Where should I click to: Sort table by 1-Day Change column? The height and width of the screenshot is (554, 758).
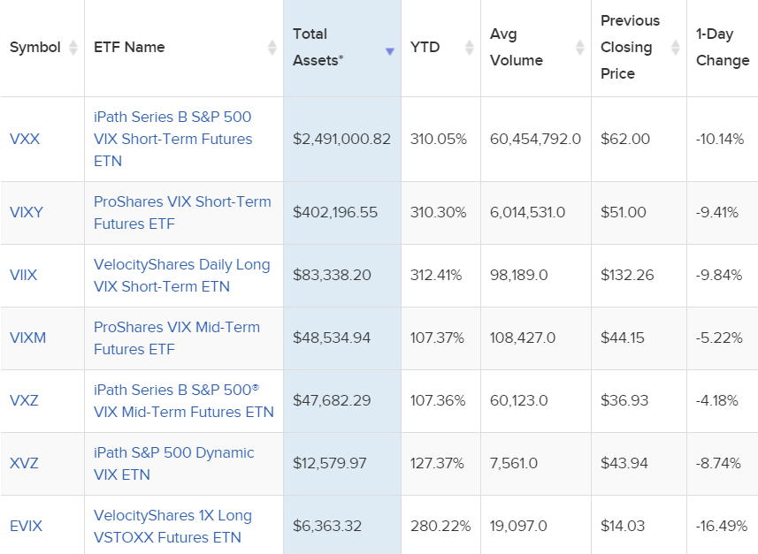(722, 48)
